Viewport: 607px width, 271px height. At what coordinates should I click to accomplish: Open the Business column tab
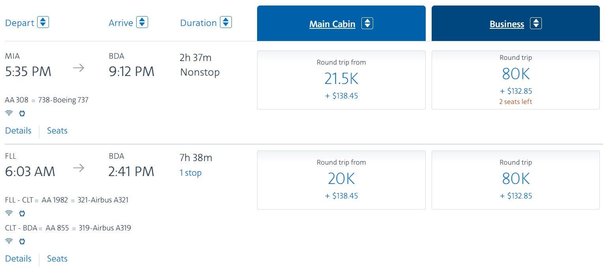(x=507, y=24)
